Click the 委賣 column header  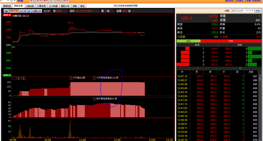coord(240,45)
